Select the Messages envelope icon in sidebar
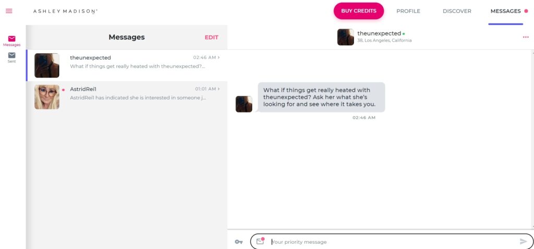The image size is (534, 249). point(11,39)
